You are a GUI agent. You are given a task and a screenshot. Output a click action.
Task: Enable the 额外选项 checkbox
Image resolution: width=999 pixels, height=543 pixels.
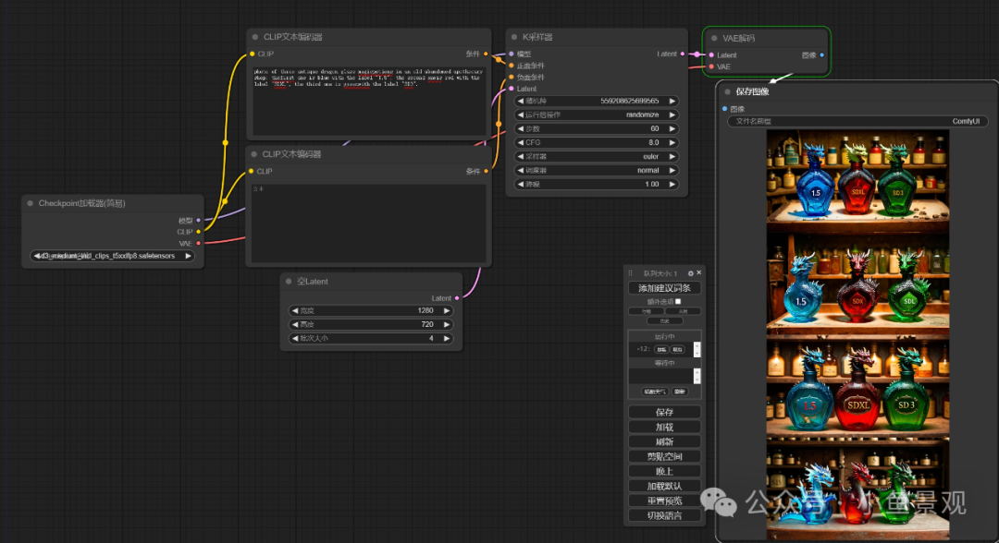(x=678, y=299)
